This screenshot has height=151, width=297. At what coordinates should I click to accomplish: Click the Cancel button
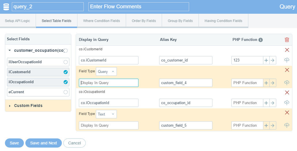click(75, 143)
